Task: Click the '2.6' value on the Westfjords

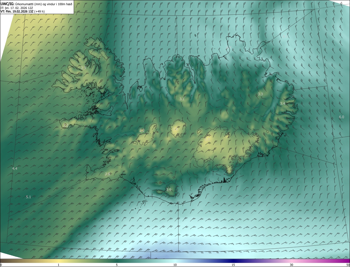Action: 83,68
